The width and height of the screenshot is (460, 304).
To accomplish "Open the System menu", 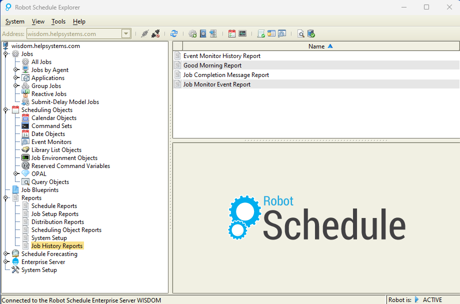I will 14,21.
